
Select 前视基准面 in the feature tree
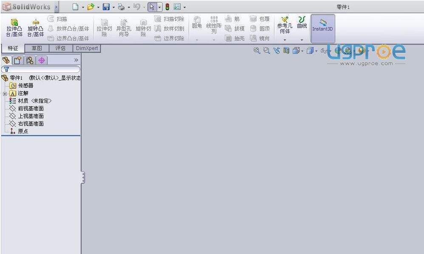pos(31,109)
